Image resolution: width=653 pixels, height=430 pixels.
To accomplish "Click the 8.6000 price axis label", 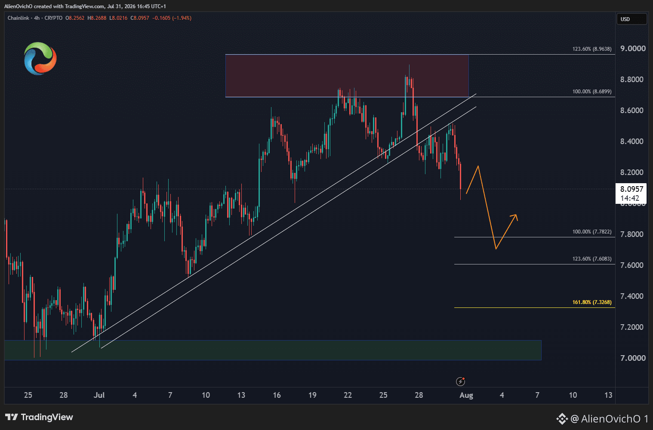I will 633,111.
